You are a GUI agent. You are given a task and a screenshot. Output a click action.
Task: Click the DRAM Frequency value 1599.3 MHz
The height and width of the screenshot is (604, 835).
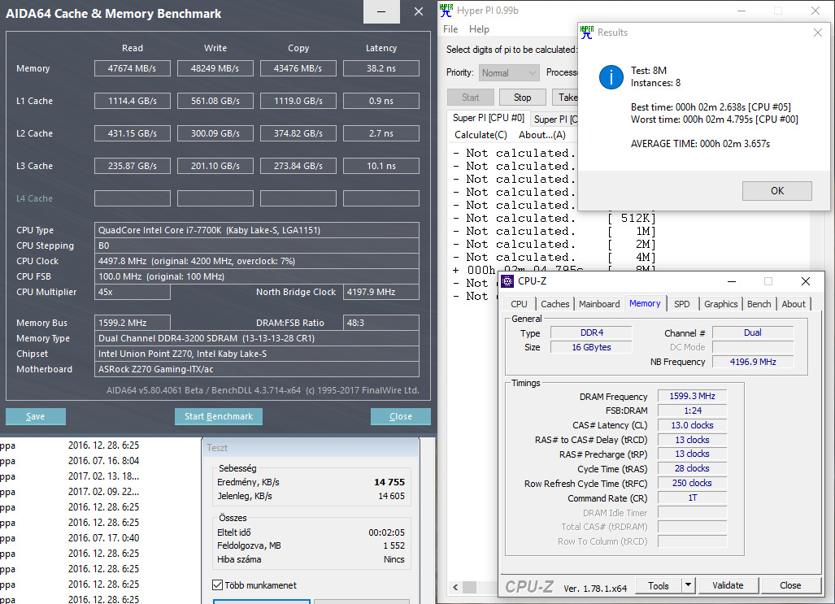pos(692,396)
